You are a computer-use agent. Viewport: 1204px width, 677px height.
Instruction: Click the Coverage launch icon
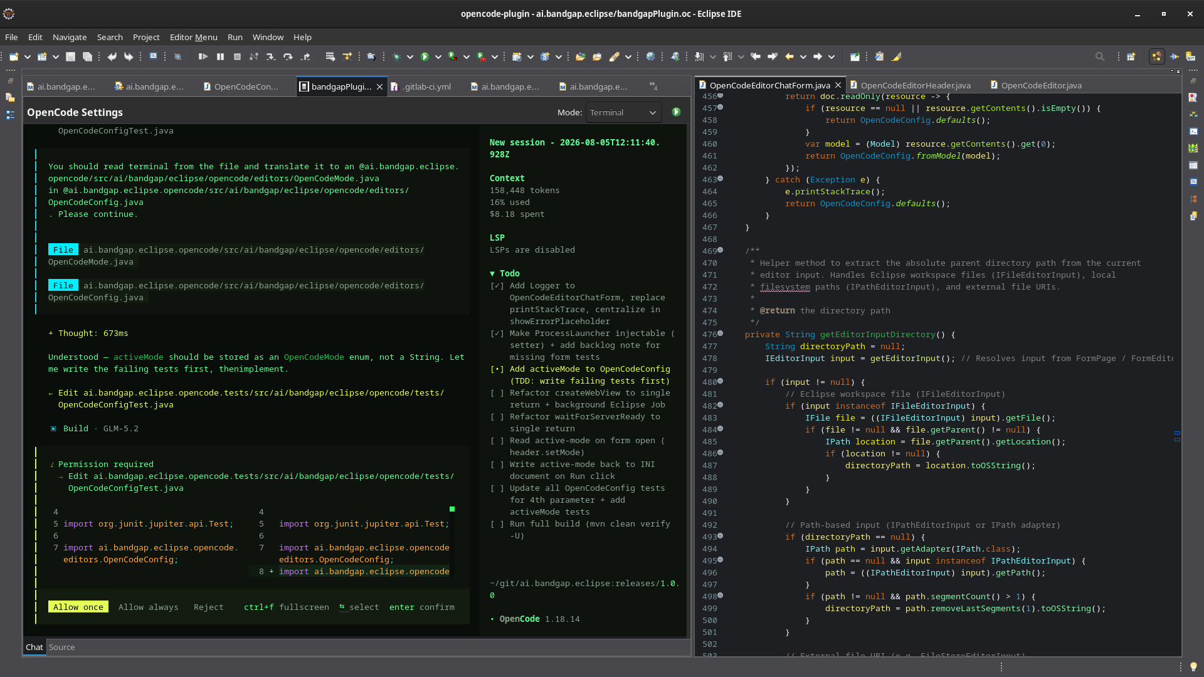coord(453,56)
